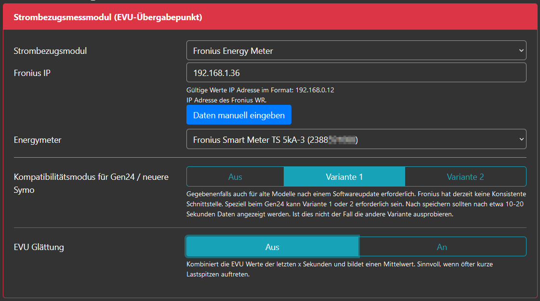Click the Gen24 compatibility help paragraph
Image resolution: width=540 pixels, height=301 pixels.
356,204
